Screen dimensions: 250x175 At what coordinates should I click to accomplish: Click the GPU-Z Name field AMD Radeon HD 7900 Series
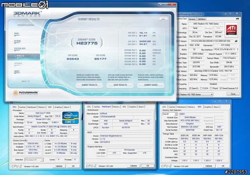(x=206, y=24)
